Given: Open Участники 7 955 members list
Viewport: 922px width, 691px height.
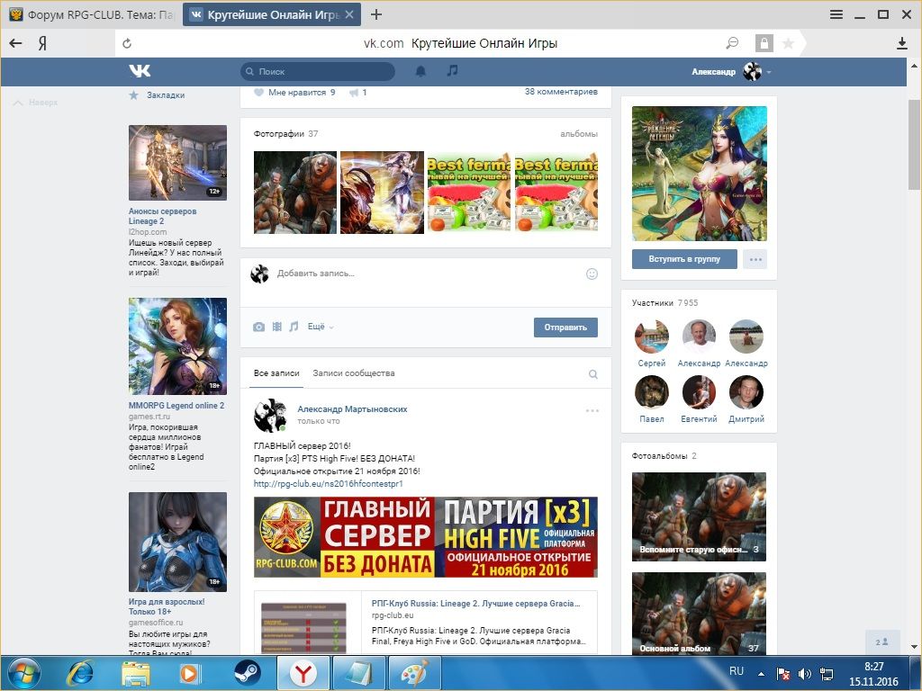Looking at the screenshot, I should pyautogui.click(x=664, y=302).
